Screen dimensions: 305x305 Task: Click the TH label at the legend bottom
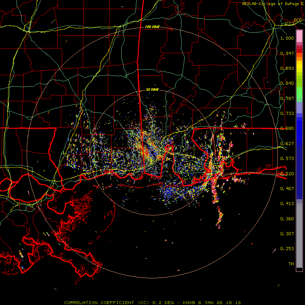(x=291, y=264)
